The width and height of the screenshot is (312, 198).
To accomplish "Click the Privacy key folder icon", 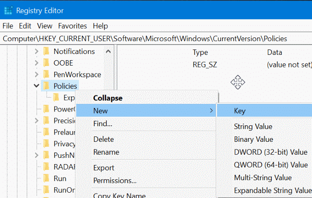I will (x=46, y=144).
